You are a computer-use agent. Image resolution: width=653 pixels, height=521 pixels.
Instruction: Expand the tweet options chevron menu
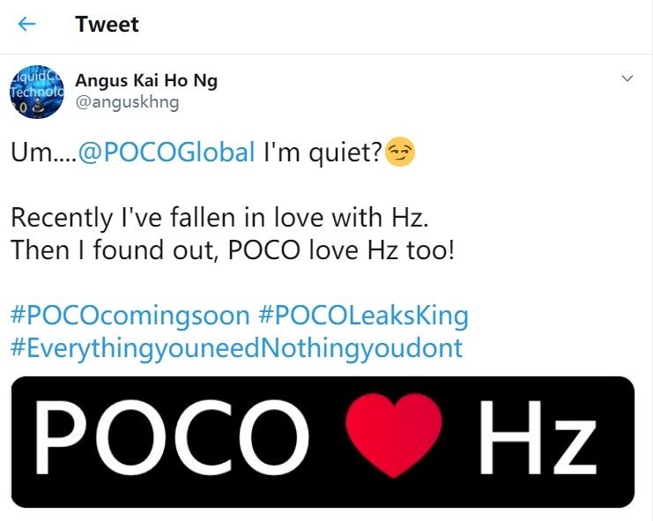[x=627, y=78]
